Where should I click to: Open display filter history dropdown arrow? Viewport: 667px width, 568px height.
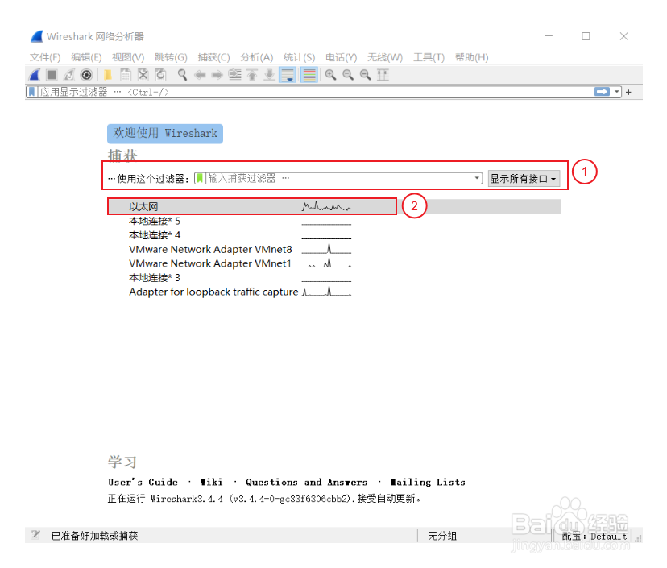pos(617,92)
